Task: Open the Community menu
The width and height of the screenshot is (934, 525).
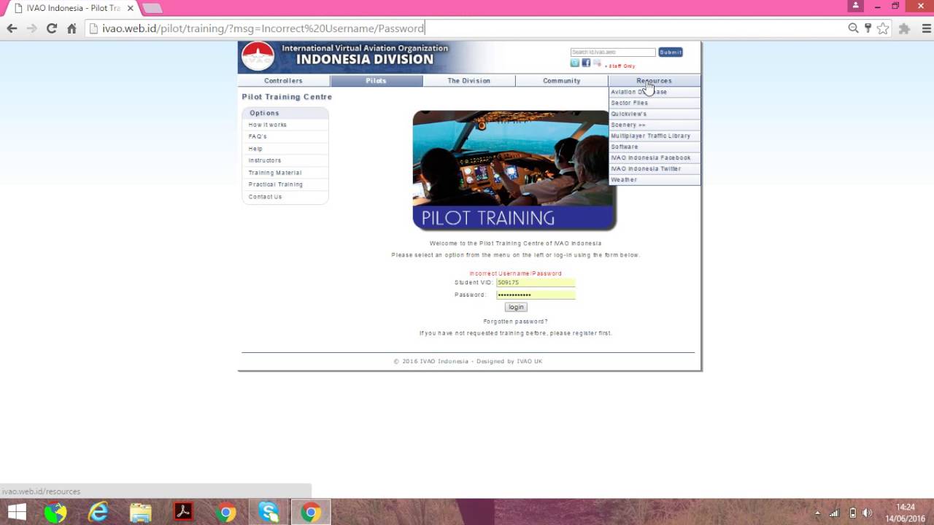Action: pyautogui.click(x=561, y=81)
